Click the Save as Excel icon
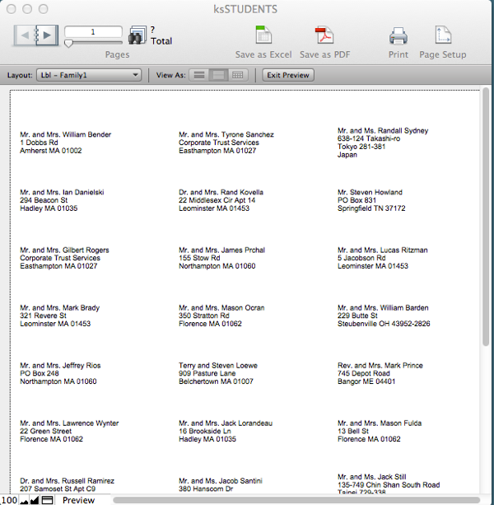The height and width of the screenshot is (505, 494). [263, 35]
